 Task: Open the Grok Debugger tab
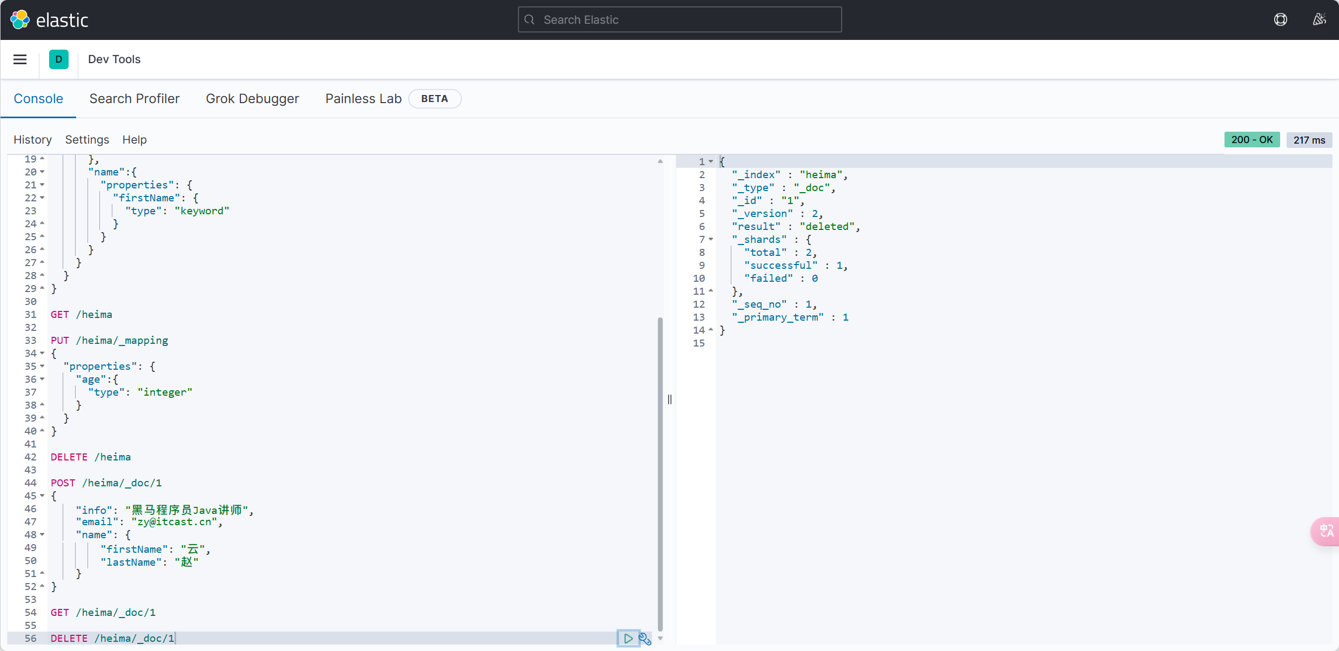point(252,99)
